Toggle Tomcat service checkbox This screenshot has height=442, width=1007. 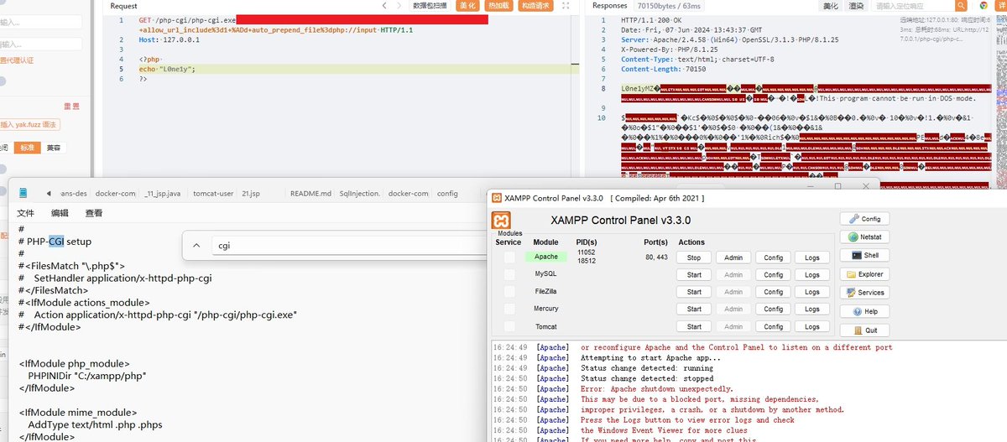pos(509,326)
